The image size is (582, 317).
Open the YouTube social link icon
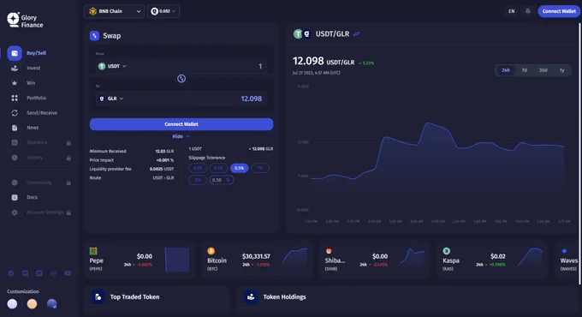click(x=68, y=273)
